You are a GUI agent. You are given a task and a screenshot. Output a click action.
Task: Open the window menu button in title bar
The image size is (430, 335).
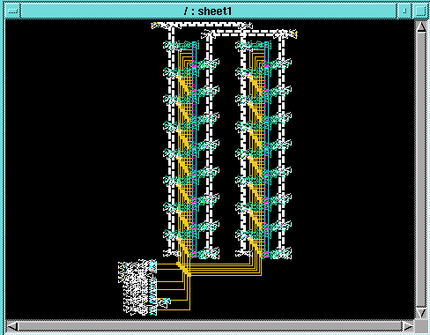pos(13,11)
